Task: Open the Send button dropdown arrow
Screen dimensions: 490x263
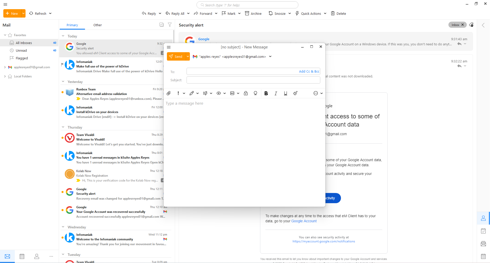Action: point(188,57)
